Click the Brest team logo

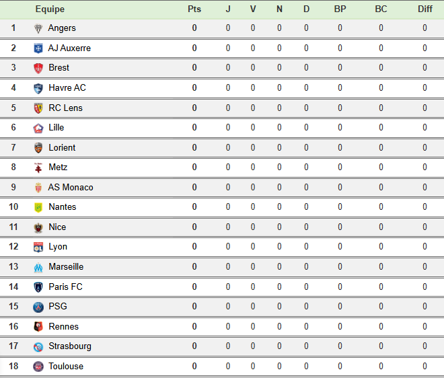38,68
